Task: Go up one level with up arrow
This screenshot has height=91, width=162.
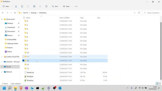Action: [x=15, y=13]
